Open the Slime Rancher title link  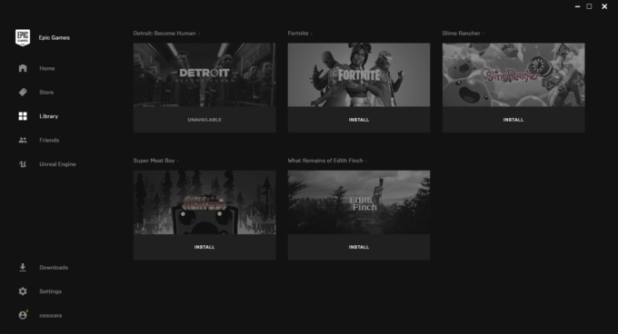[x=461, y=34]
